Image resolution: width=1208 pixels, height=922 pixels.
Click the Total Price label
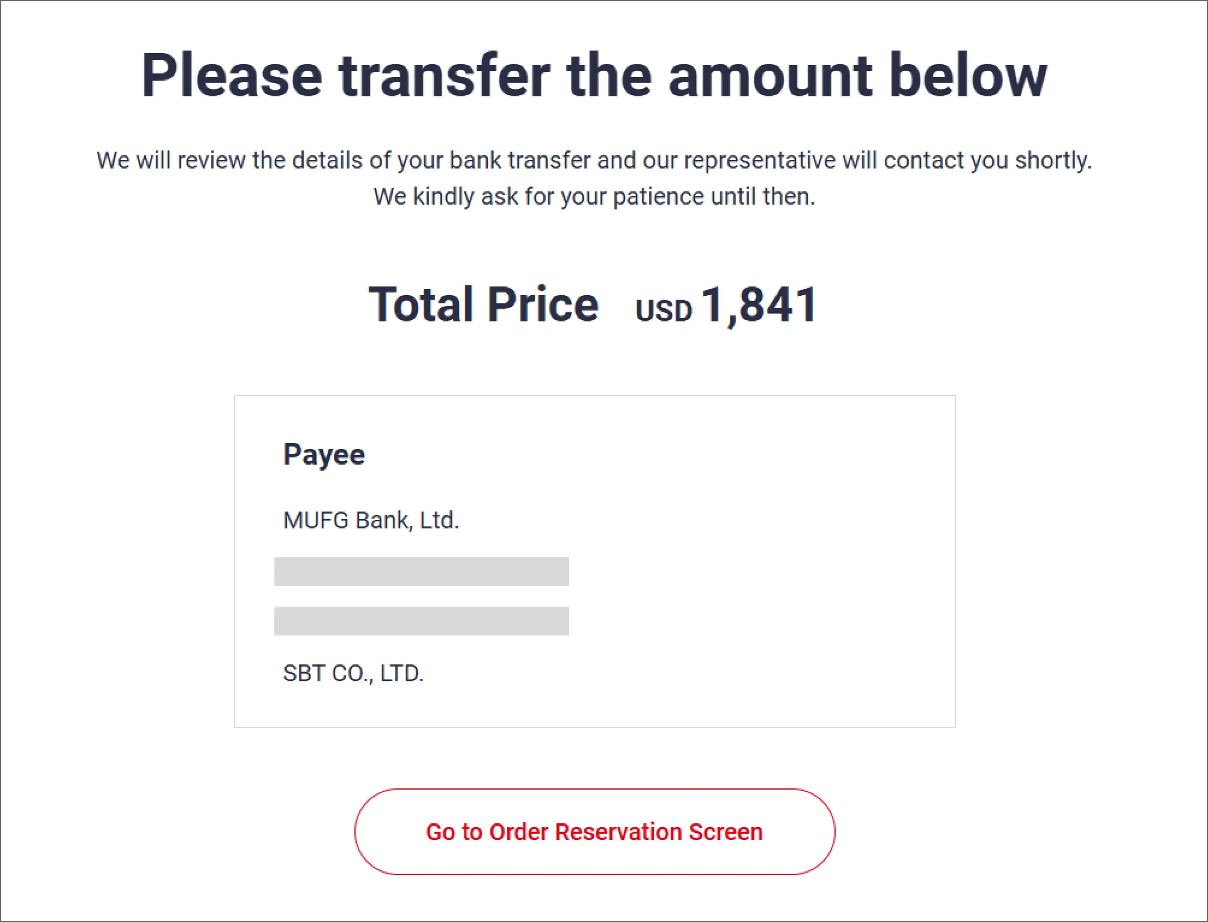point(484,305)
